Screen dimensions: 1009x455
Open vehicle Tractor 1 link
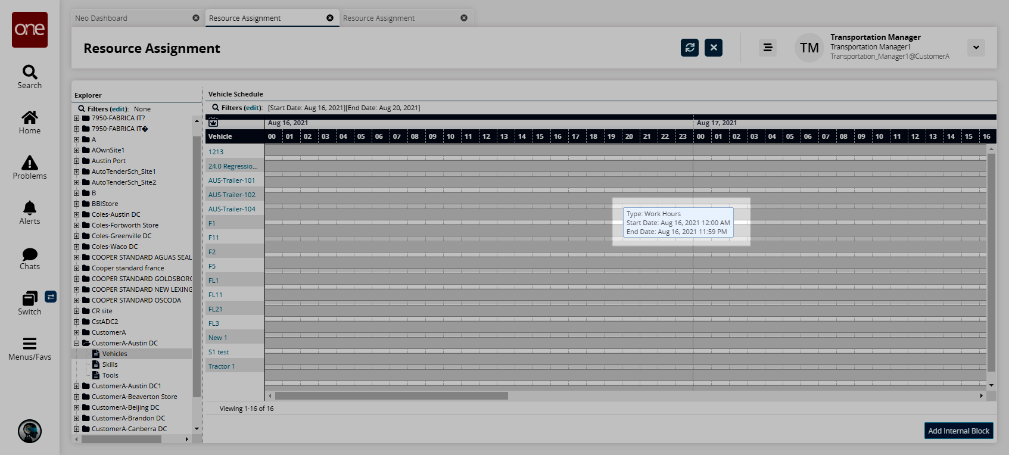pos(222,366)
